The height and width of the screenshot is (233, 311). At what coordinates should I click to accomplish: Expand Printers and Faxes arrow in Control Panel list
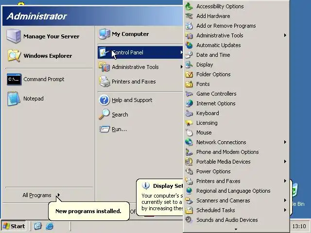[285, 181]
